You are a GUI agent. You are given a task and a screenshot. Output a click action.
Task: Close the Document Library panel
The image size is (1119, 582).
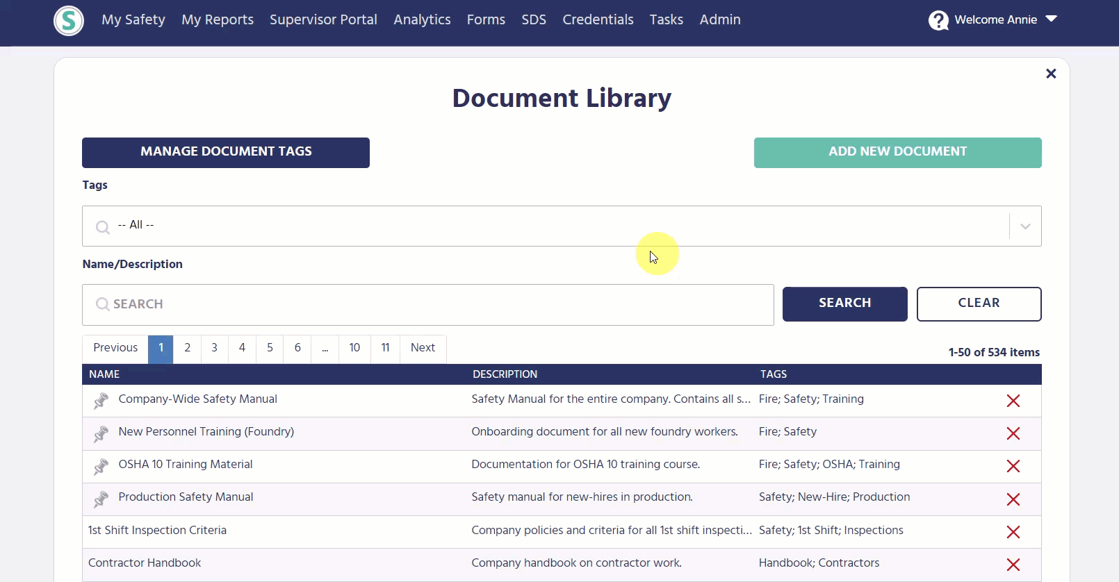(1051, 74)
